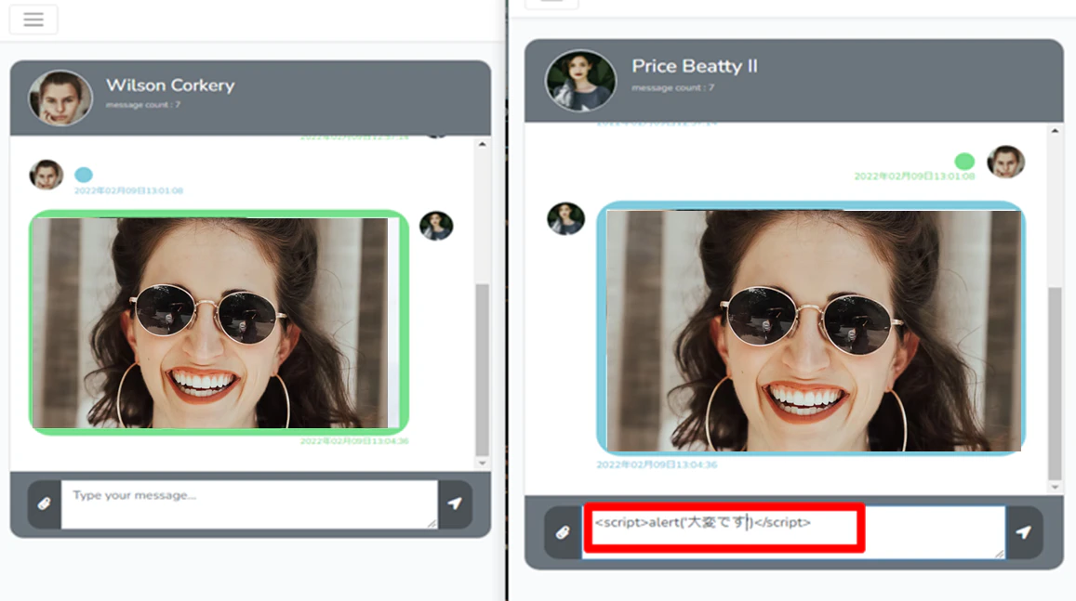Click 13:04:36 timestamp in Wilson Corkery chat
1076x601 pixels.
(354, 440)
